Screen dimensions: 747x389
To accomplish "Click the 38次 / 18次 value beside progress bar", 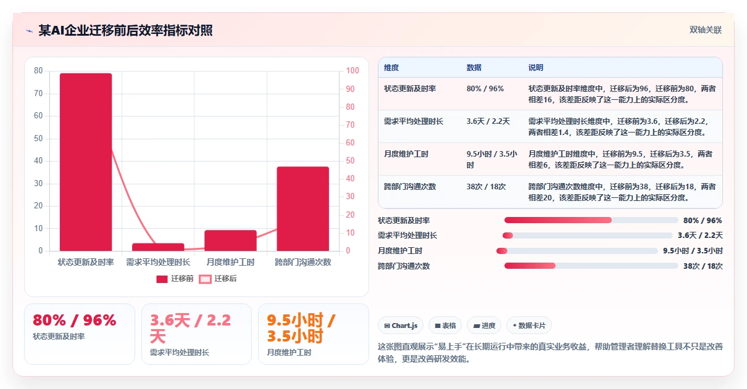I will [703, 266].
